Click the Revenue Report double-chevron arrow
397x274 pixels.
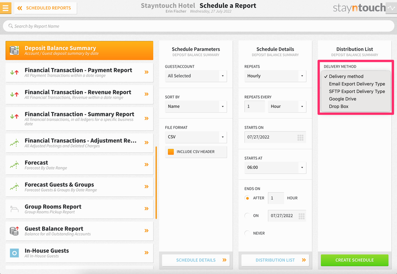[x=146, y=94]
